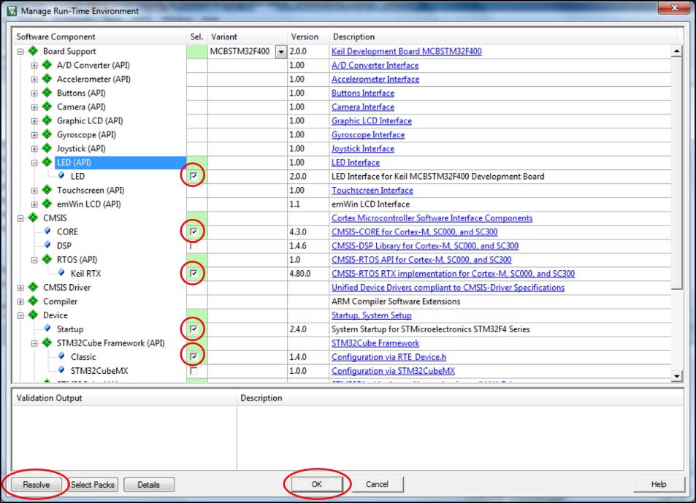Viewport: 696px width, 503px height.
Task: Click the blue component icon beside Startup
Action: click(x=47, y=329)
